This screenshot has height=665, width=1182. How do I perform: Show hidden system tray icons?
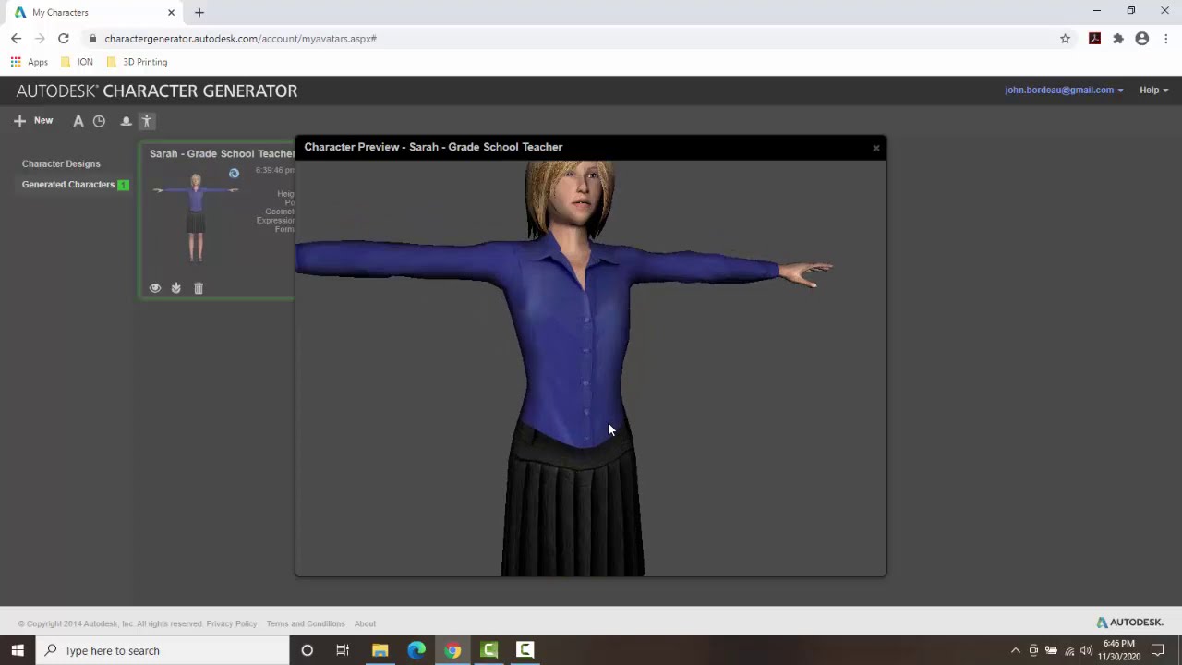click(1016, 650)
